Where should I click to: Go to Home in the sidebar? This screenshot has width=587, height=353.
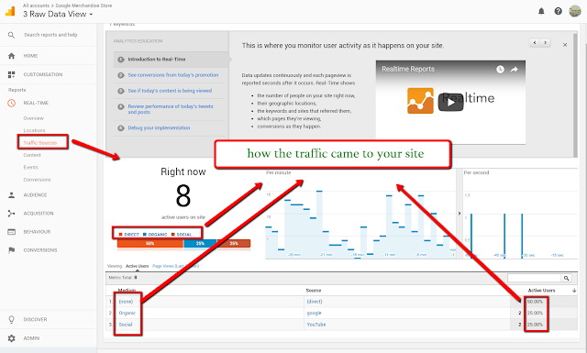[x=30, y=56]
